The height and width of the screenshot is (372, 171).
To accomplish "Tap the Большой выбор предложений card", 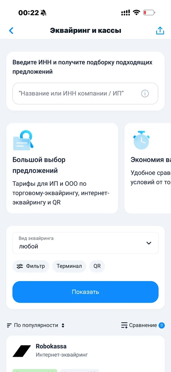I will pyautogui.click(x=62, y=168).
